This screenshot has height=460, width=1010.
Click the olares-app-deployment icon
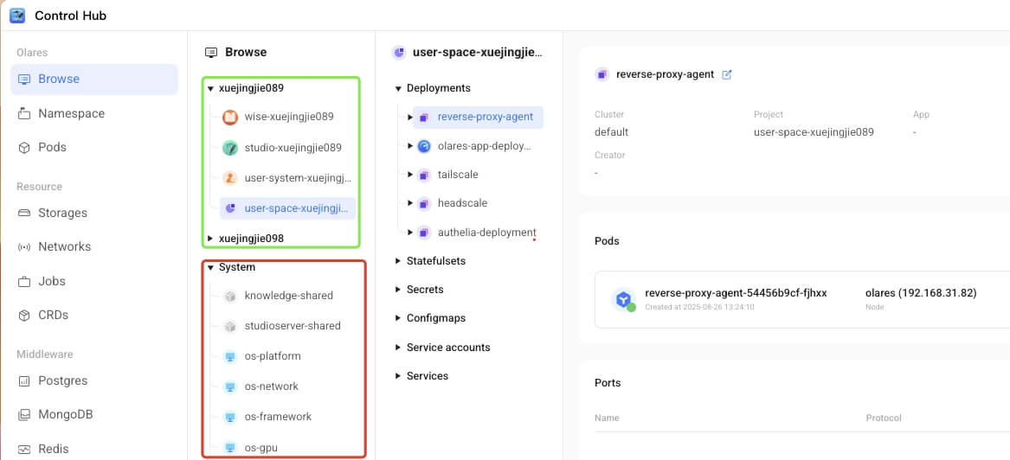tap(424, 146)
